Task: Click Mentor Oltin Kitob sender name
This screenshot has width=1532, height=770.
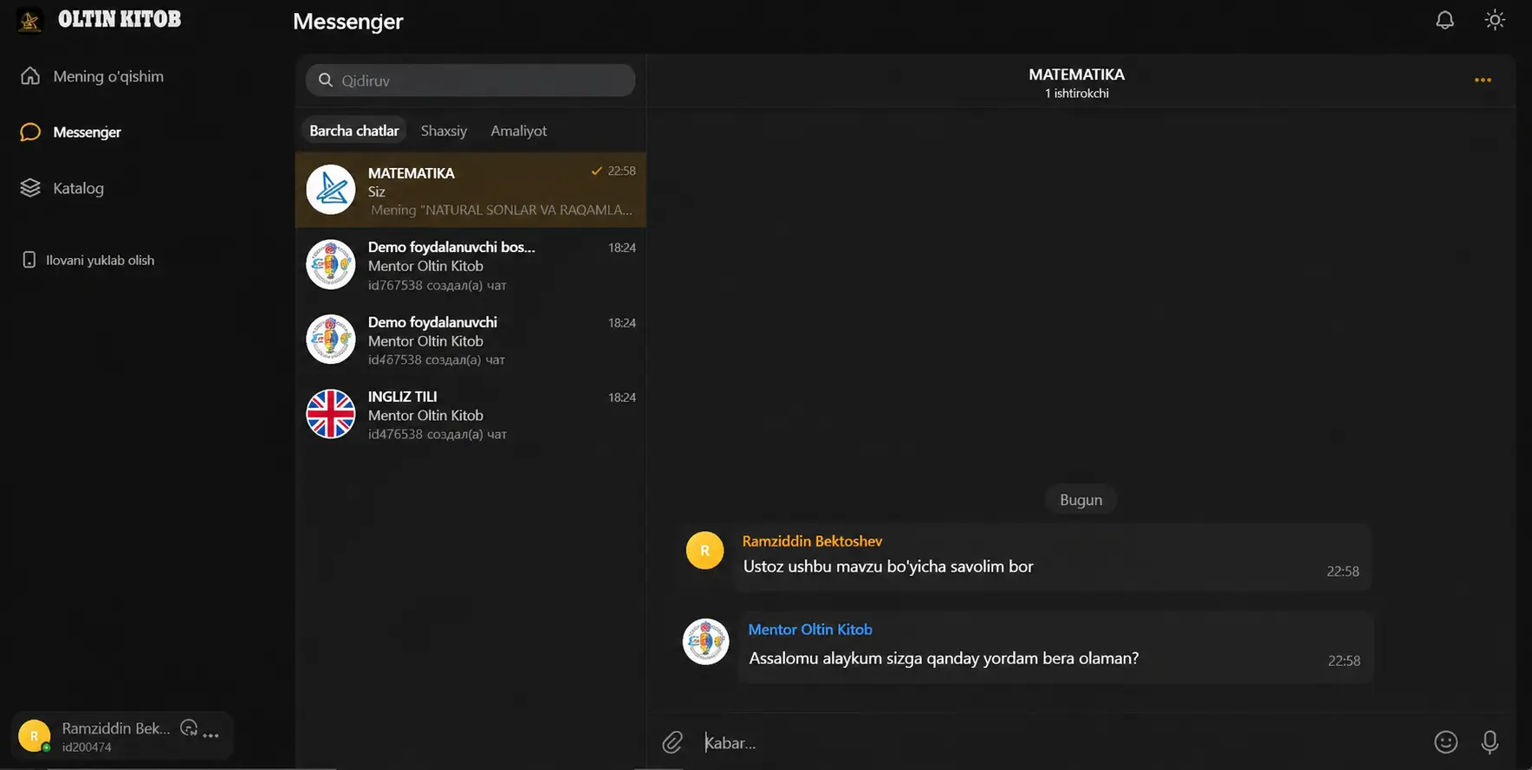Action: click(x=810, y=630)
